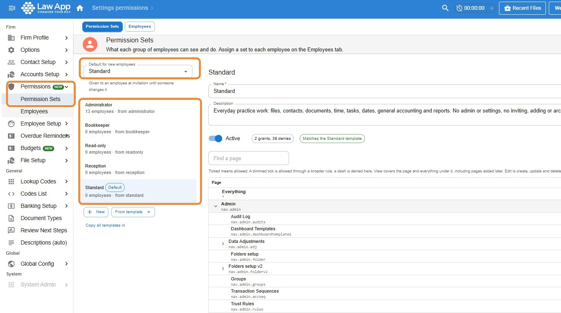Click the Matches the Standard template chip
Screen dimensions: 561x313
(x=332, y=139)
